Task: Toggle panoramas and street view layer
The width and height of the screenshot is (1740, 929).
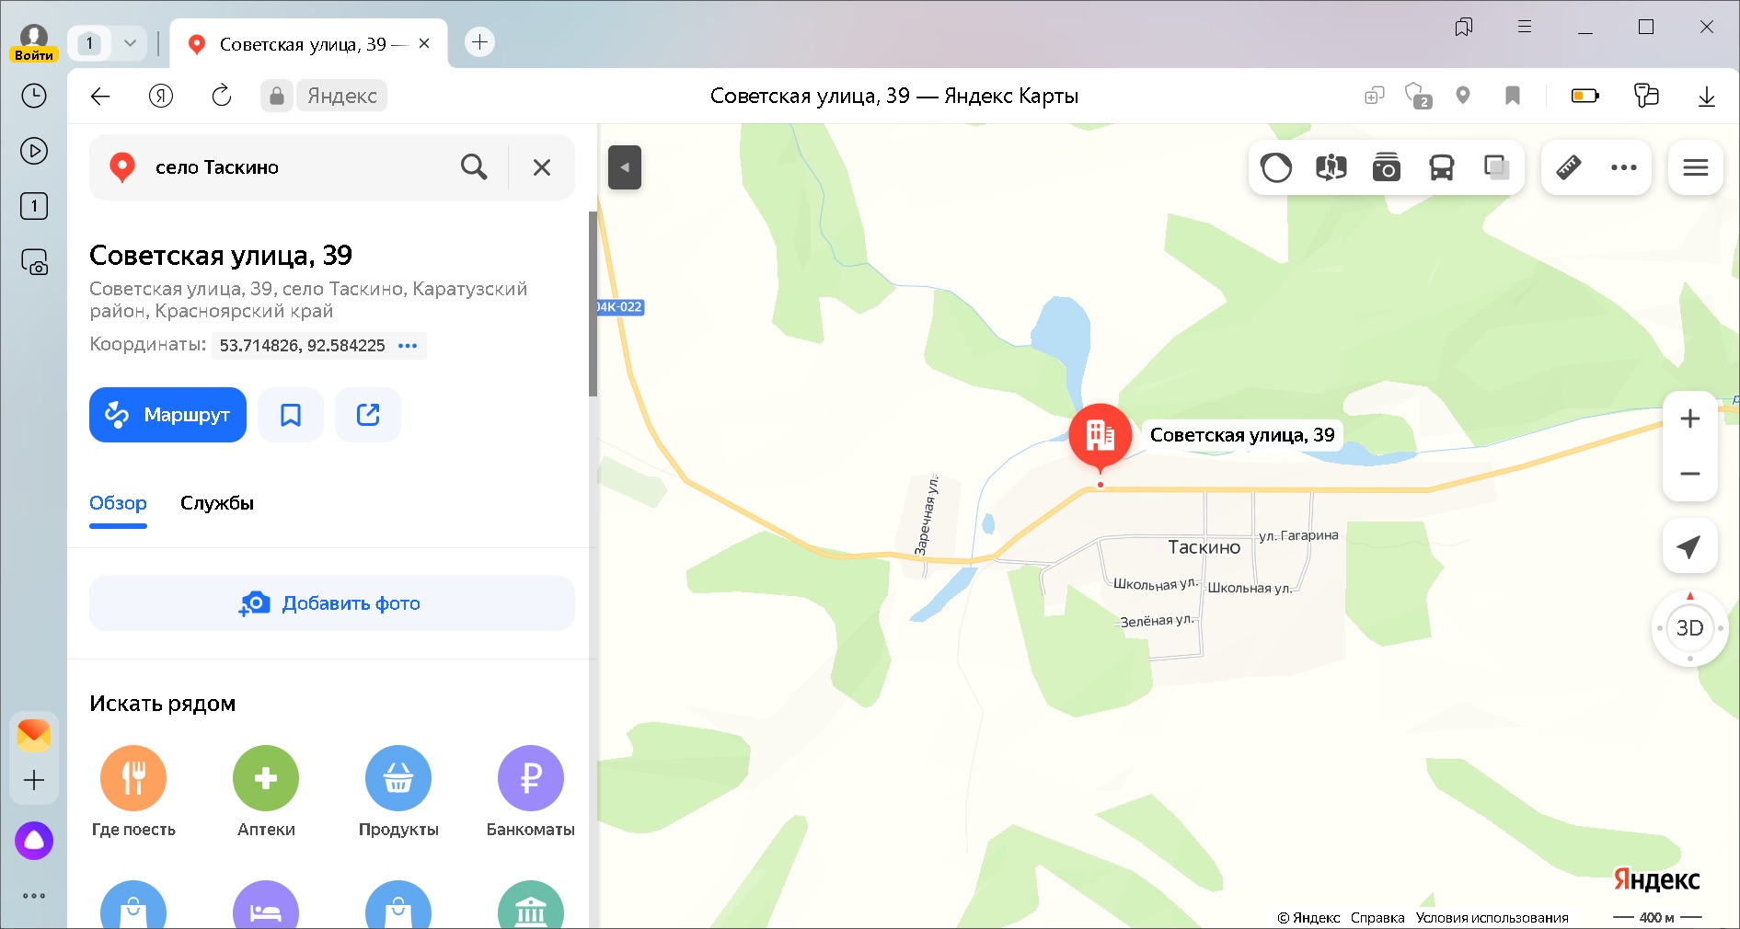Action: coord(1331,167)
